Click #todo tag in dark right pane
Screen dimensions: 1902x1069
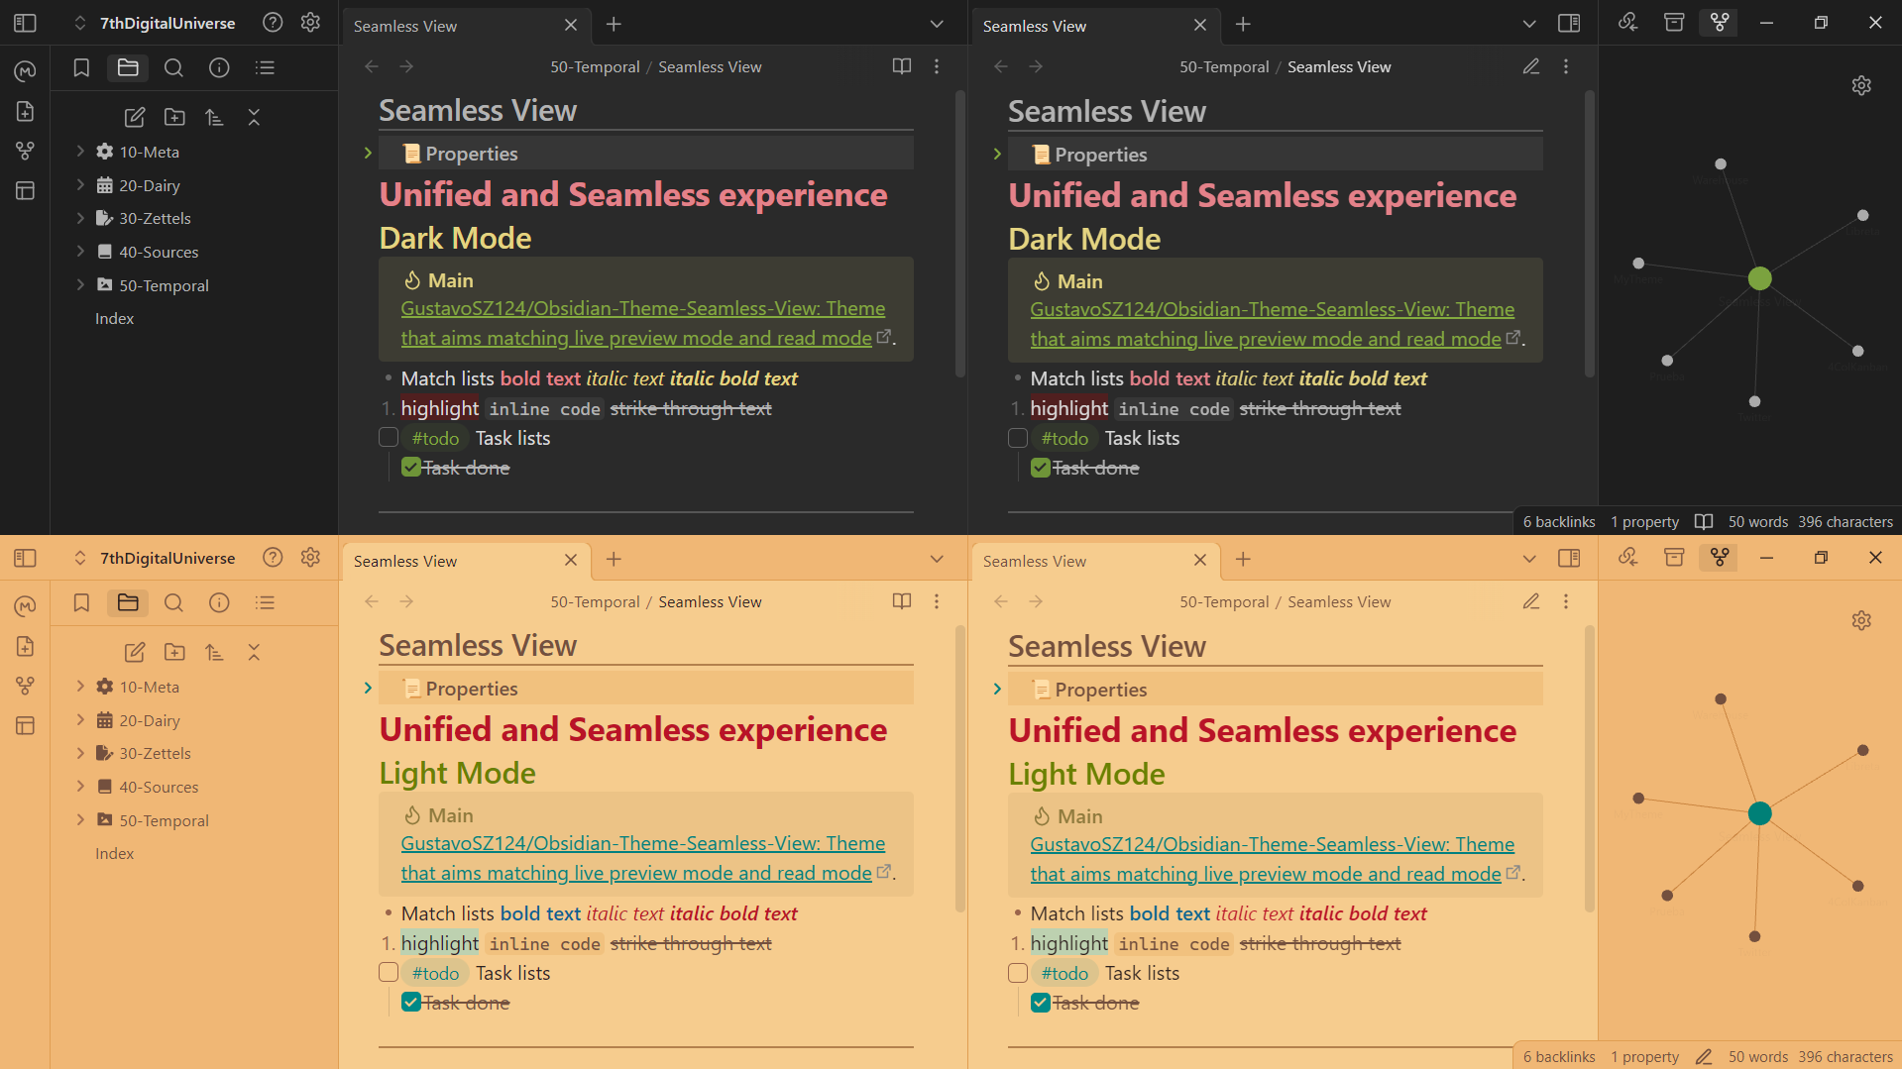[1064, 438]
